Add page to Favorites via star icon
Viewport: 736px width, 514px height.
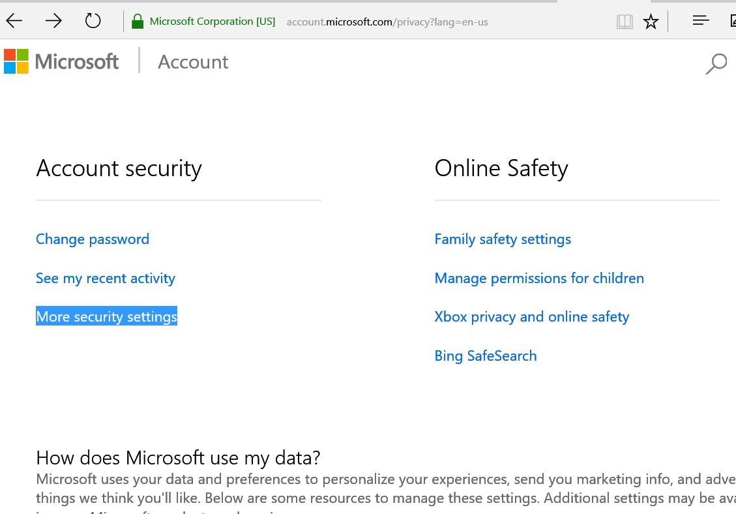651,22
